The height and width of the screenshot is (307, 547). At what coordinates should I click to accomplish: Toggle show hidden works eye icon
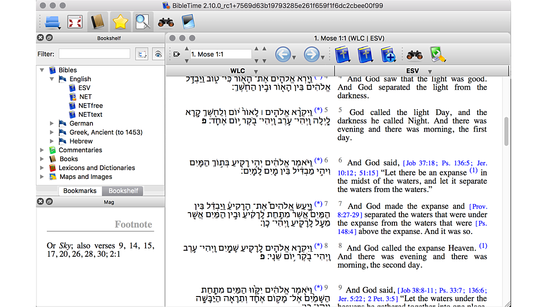point(158,54)
